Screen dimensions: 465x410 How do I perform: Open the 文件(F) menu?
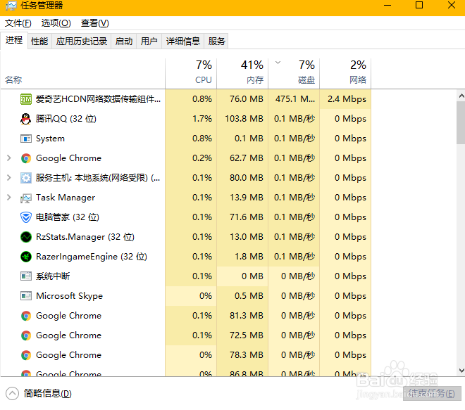(x=18, y=23)
